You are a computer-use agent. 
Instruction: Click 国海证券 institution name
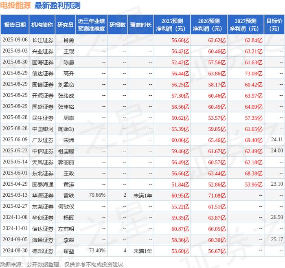click(x=43, y=62)
